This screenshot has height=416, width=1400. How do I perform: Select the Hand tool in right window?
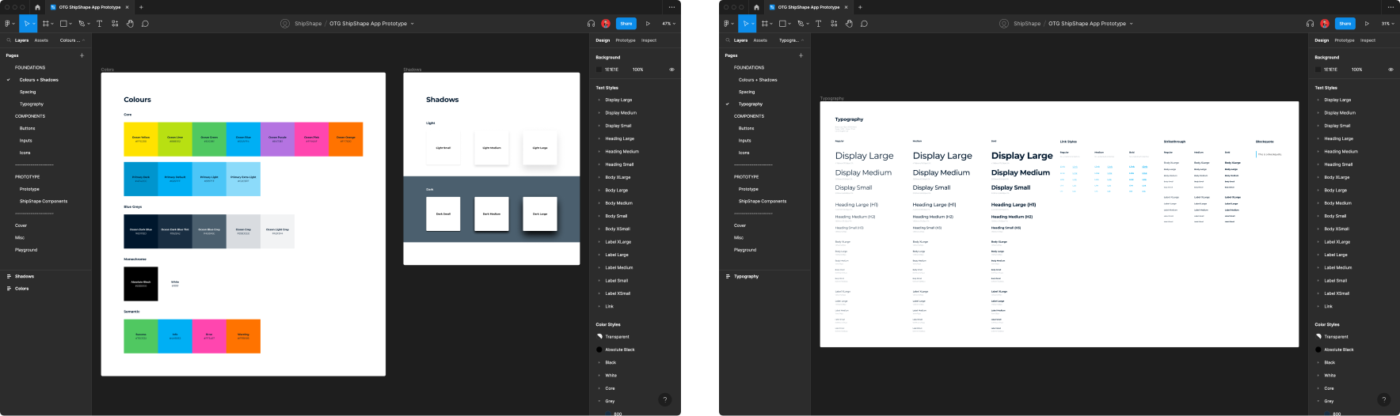(849, 24)
